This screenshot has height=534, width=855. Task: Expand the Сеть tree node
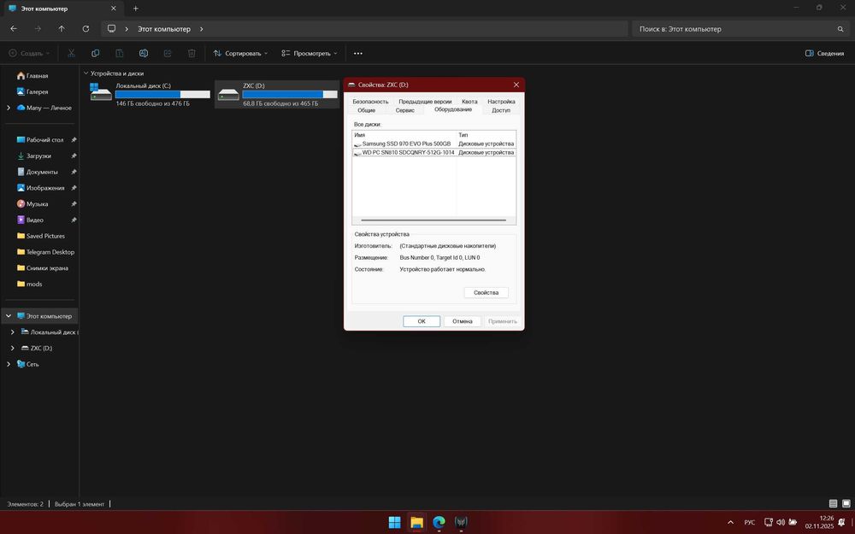(9, 364)
